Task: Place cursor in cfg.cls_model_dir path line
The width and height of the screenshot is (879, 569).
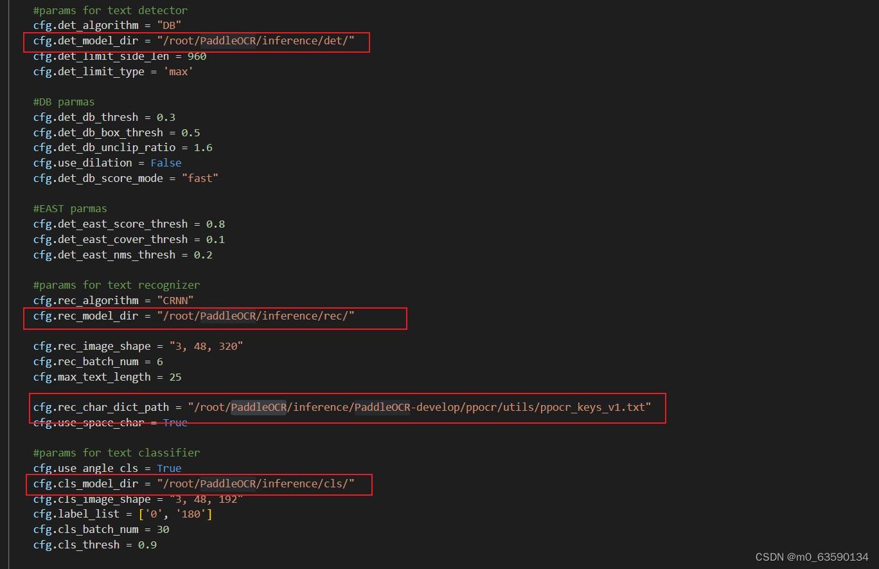Action: pos(194,483)
